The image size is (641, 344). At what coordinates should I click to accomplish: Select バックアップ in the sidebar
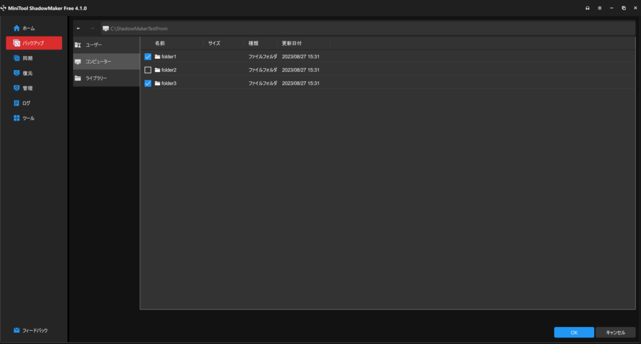point(34,43)
